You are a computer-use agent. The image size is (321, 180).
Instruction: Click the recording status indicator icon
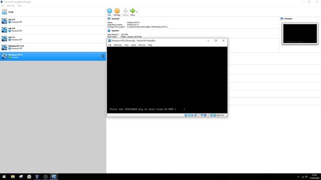[x=208, y=115]
